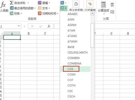Select column B header

coord(29,34)
